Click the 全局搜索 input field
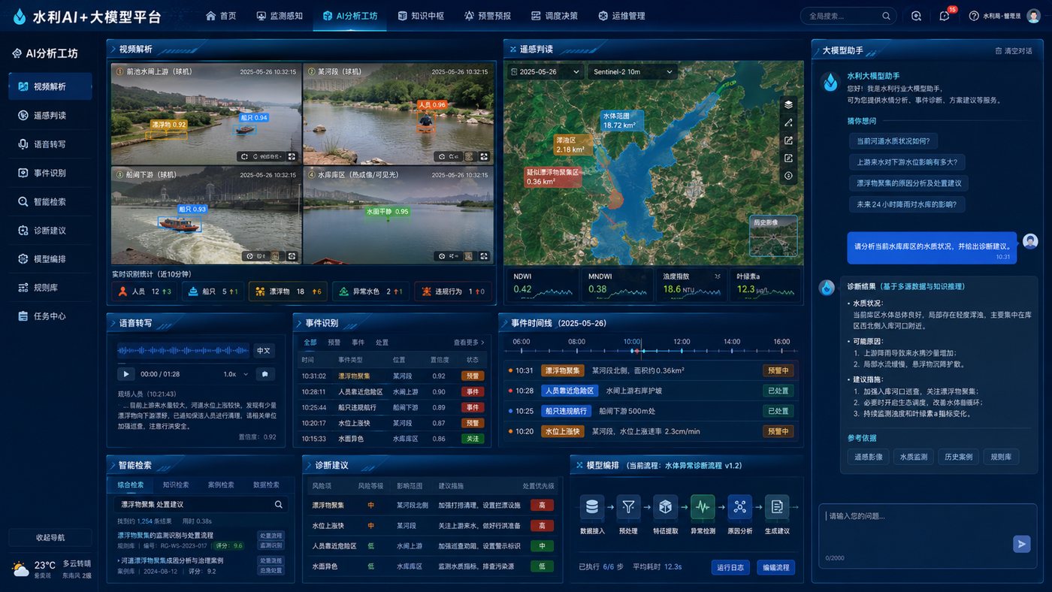This screenshot has width=1052, height=592. [x=848, y=16]
